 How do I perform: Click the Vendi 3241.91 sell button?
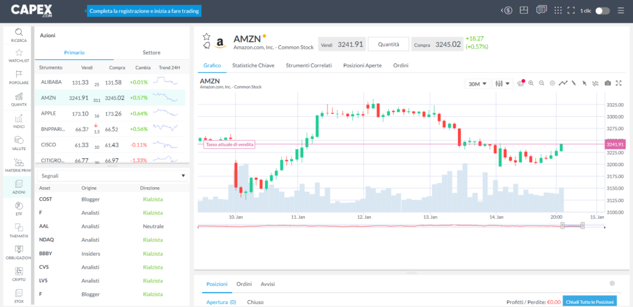point(342,44)
